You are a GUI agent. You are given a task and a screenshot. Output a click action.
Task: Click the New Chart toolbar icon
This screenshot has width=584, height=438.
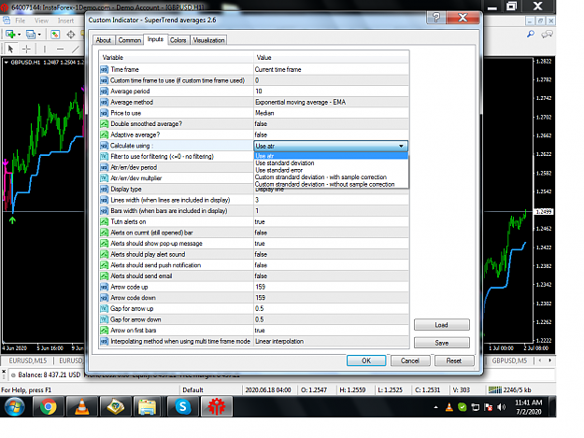(12, 35)
